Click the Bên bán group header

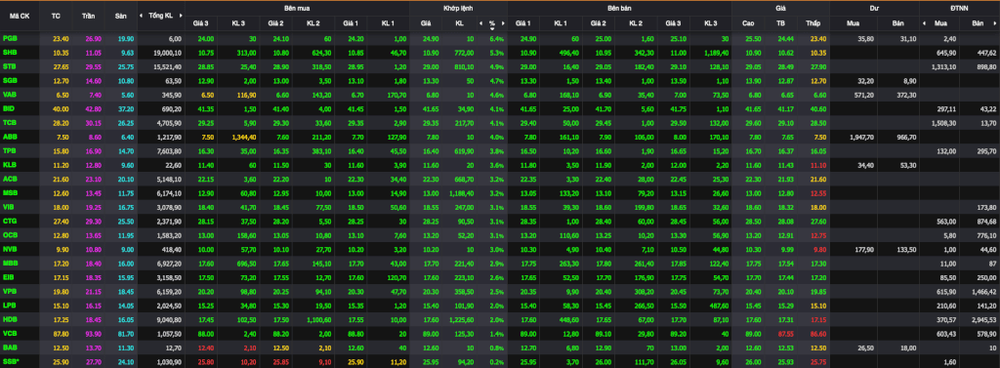(620, 8)
